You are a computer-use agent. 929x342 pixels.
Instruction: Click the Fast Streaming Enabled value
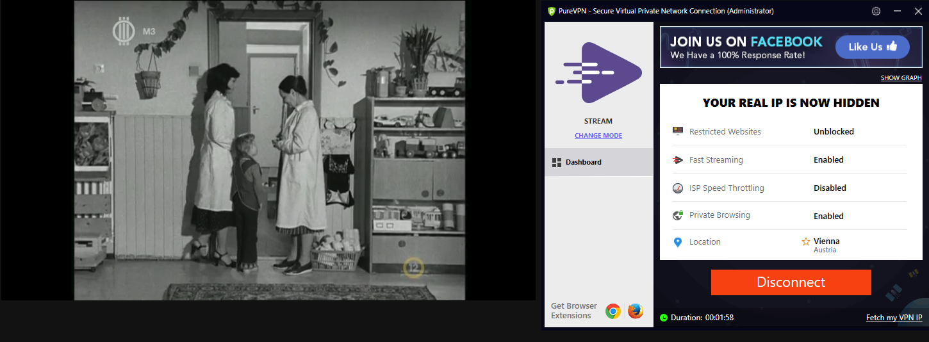pos(828,159)
